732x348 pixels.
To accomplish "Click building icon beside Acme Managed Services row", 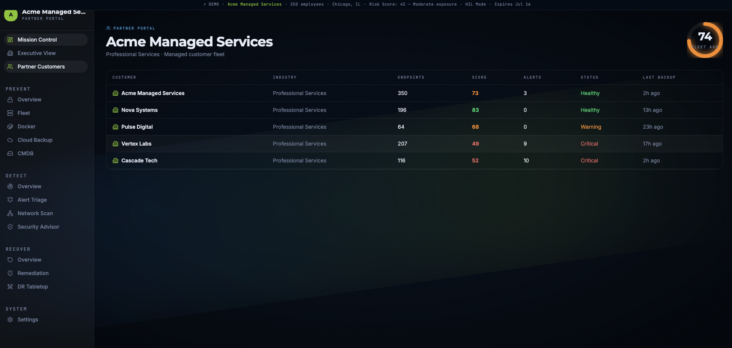I will tap(115, 93).
